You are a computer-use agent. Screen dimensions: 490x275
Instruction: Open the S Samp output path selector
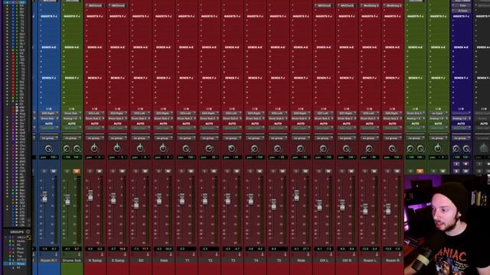117,118
